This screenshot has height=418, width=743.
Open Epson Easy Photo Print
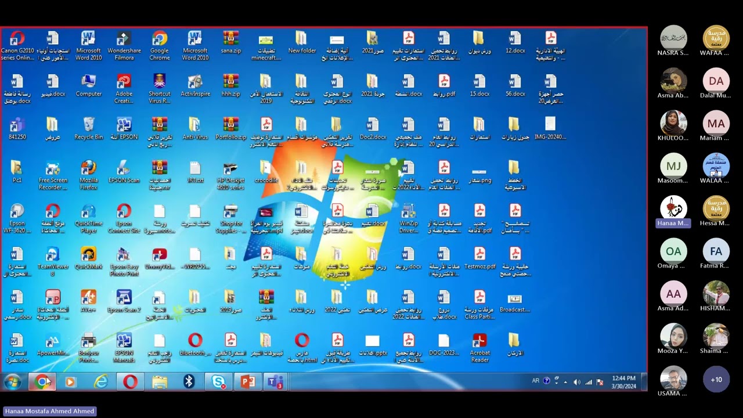[124, 261]
